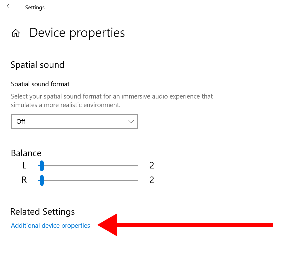Click the middle of the L balance track
The height and width of the screenshot is (261, 284).
[90, 166]
